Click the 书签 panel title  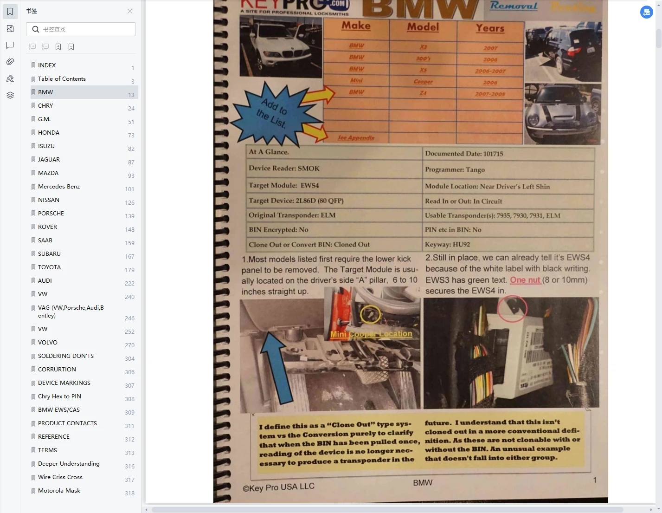click(32, 11)
